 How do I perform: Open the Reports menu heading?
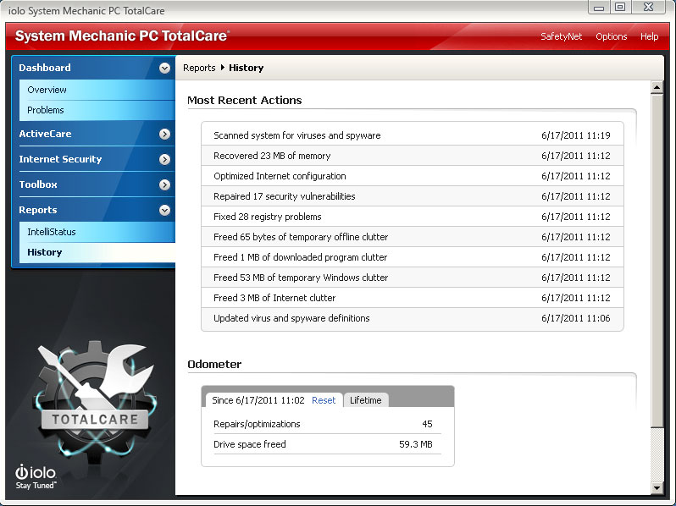pyautogui.click(x=38, y=210)
